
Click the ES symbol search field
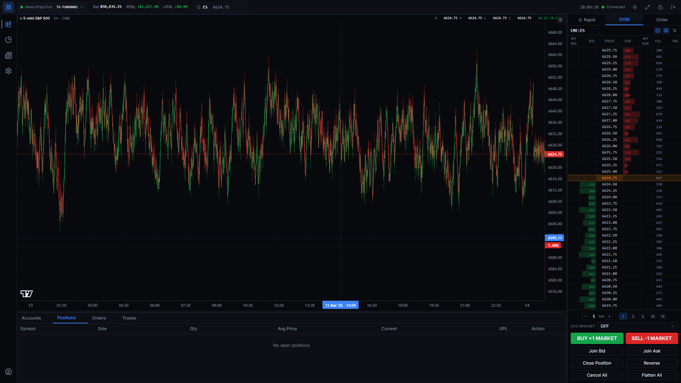coord(221,7)
